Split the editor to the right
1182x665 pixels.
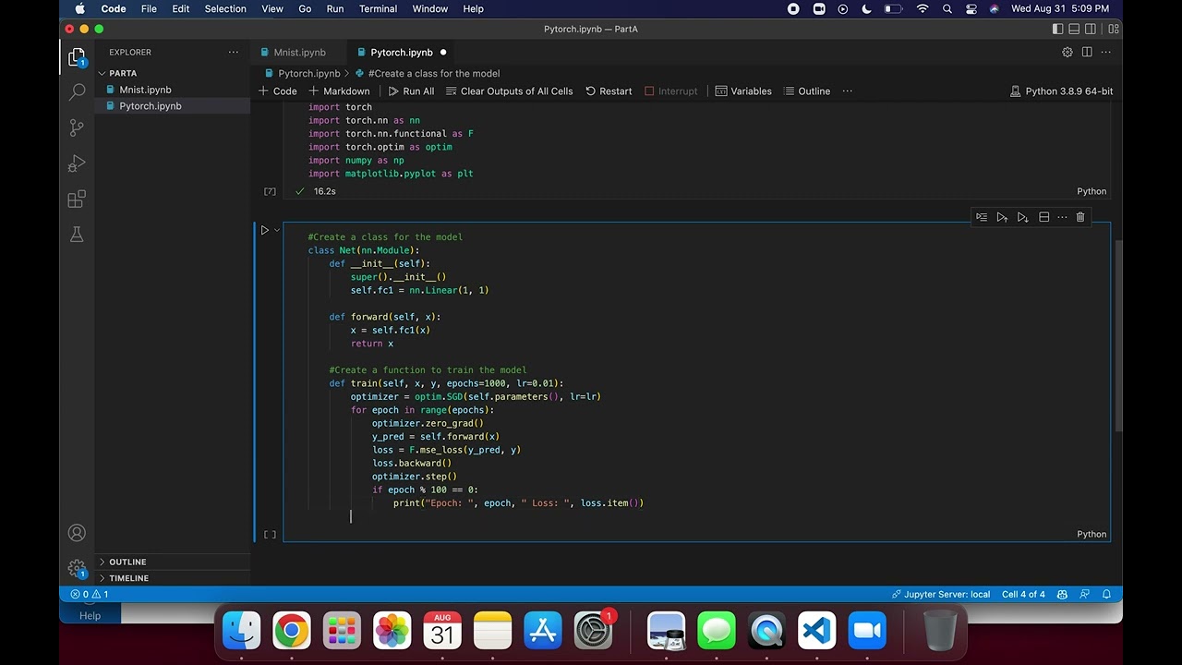pos(1087,53)
